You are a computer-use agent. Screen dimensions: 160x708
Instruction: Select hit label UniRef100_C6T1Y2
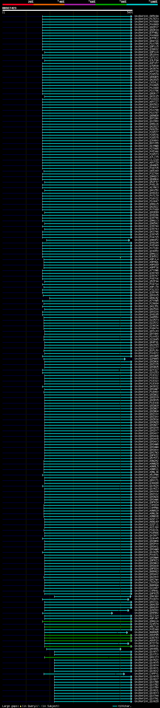click(146, 58)
